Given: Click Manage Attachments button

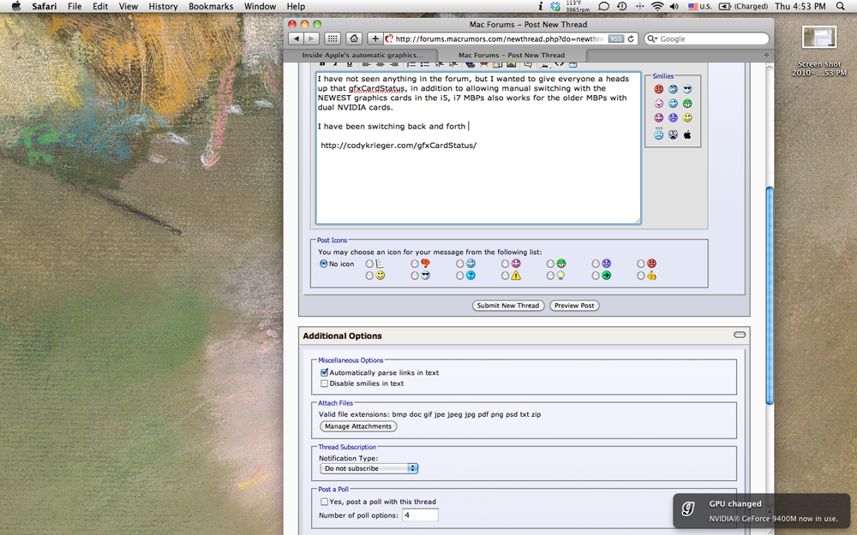Looking at the screenshot, I should [358, 426].
